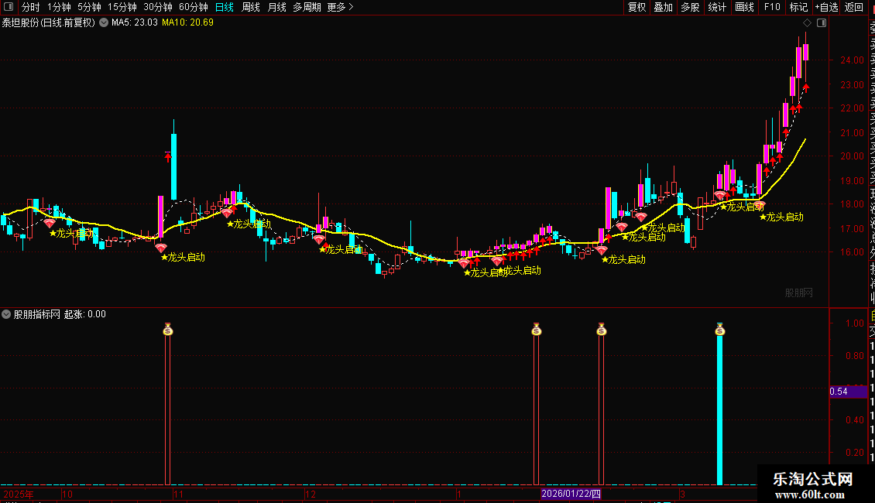The width and height of the screenshot is (875, 503).
Task: Click the 2026/01/22/四 date marker
Action: tap(571, 494)
